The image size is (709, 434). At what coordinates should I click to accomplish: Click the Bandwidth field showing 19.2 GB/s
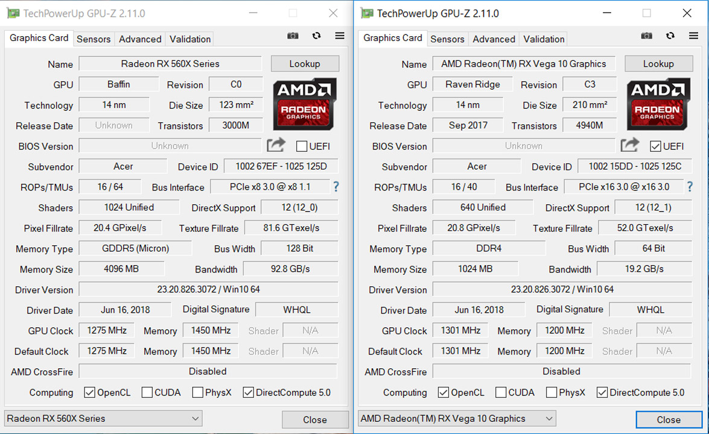click(x=644, y=269)
